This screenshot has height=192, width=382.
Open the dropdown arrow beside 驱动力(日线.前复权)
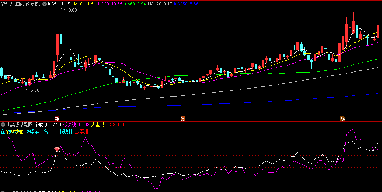click(x=44, y=4)
